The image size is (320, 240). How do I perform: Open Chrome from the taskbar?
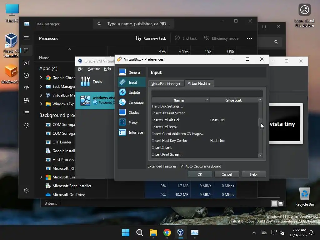[x=167, y=232]
